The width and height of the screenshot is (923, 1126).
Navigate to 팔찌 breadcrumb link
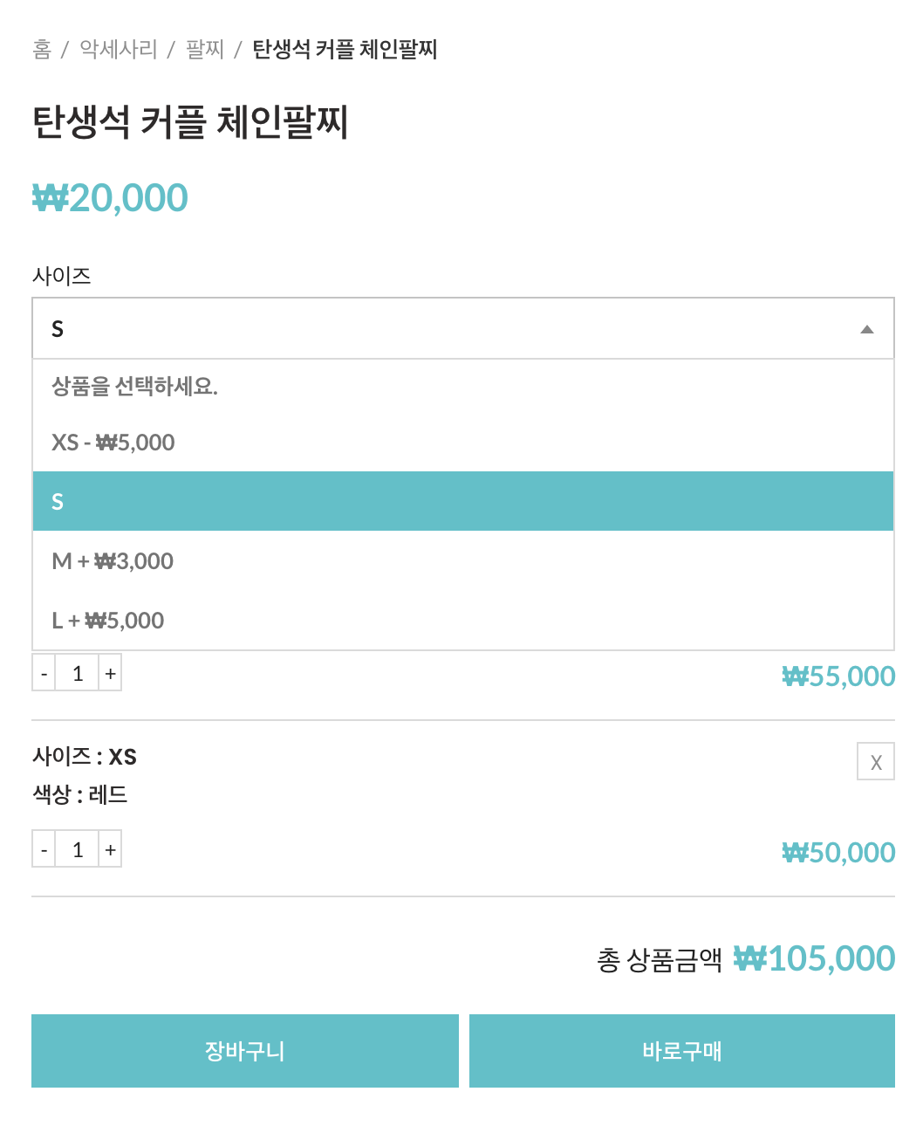pos(205,49)
